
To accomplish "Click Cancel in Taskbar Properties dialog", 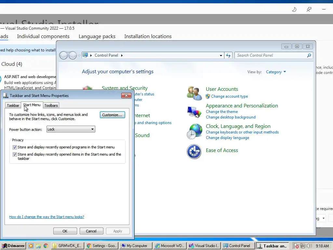I will (x=91, y=231).
